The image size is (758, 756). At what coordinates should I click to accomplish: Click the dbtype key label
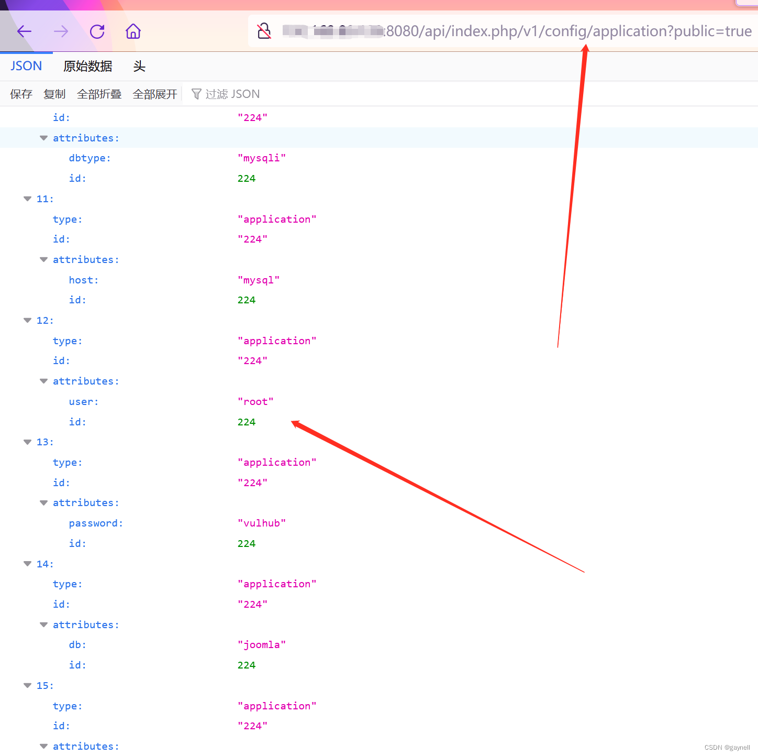(90, 158)
